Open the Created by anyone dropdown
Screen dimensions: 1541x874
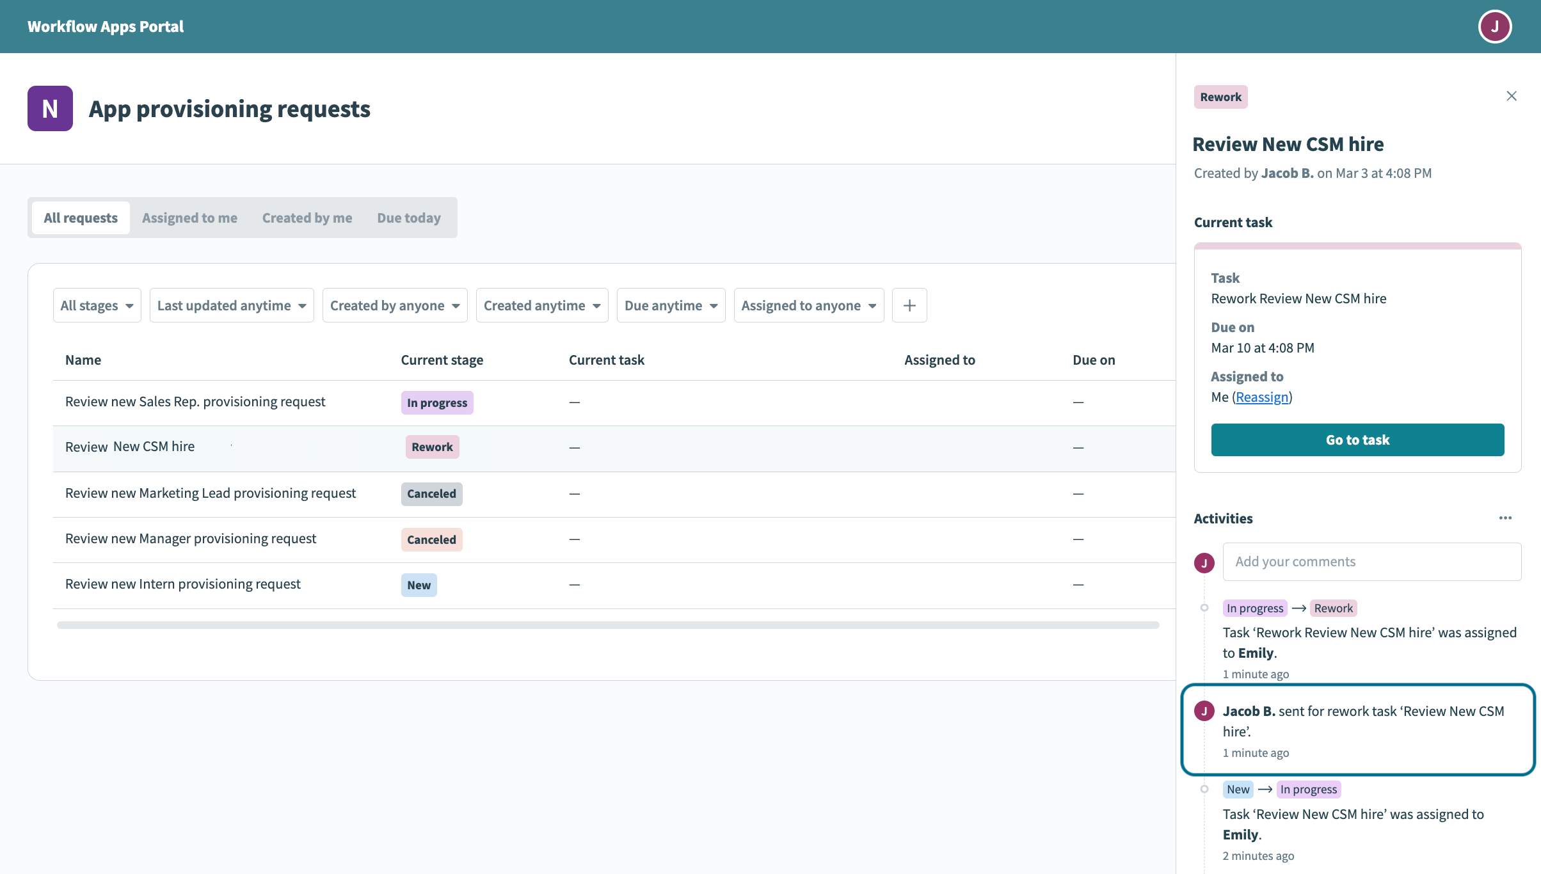(394, 305)
